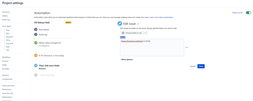Select the Story issue type

8,40
